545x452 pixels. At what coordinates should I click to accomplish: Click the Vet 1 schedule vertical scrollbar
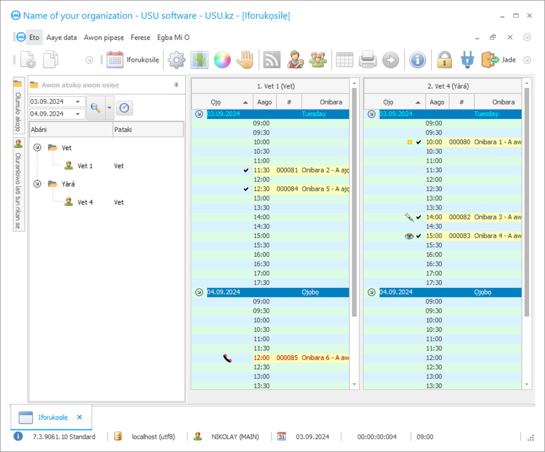pyautogui.click(x=354, y=202)
